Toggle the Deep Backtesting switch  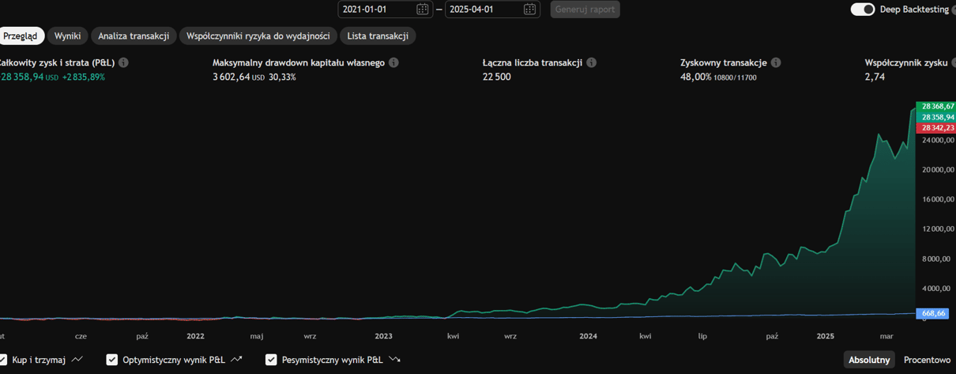click(x=863, y=9)
